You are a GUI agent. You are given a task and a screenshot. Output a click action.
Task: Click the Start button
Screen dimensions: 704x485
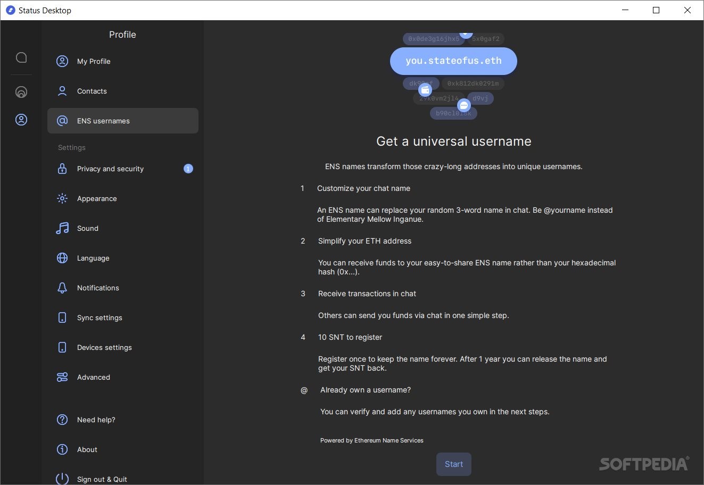coord(454,464)
